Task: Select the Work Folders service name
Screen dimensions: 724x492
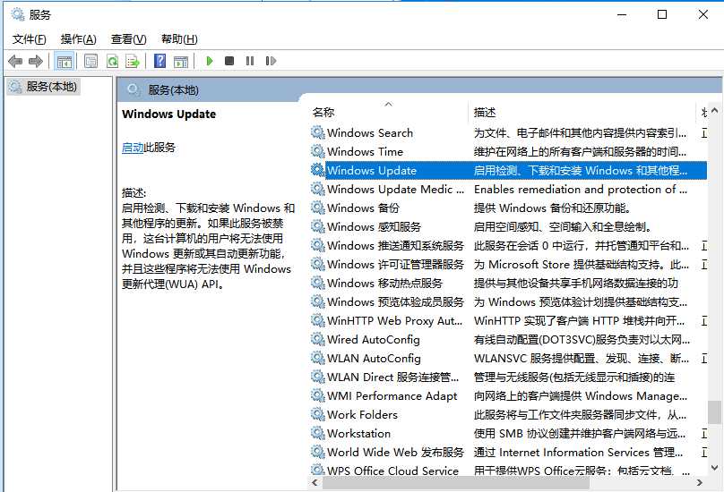Action: [362, 415]
